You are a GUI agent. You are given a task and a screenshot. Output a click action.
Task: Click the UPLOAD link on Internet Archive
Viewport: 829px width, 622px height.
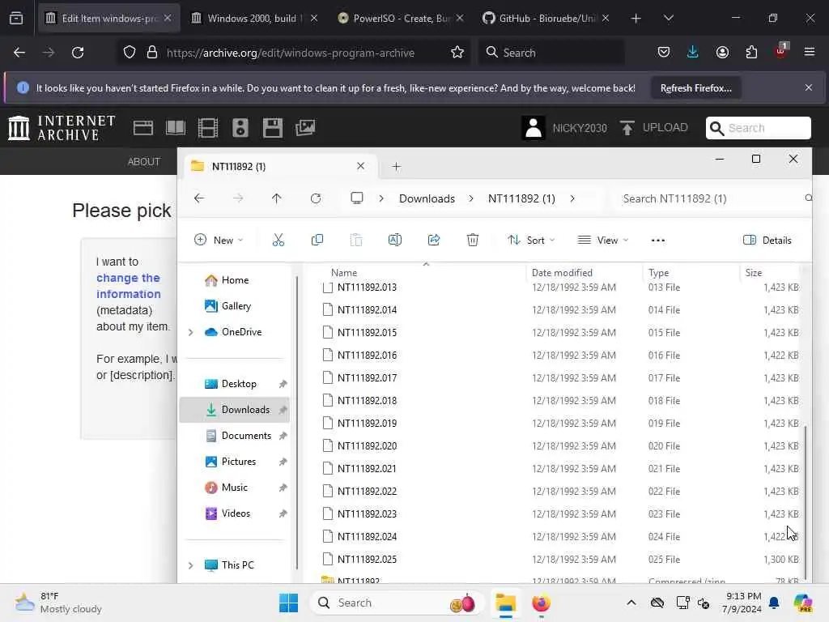(654, 128)
